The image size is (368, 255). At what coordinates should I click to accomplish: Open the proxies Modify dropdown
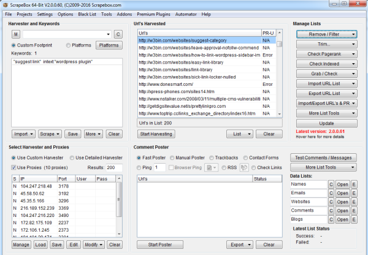pos(93,245)
